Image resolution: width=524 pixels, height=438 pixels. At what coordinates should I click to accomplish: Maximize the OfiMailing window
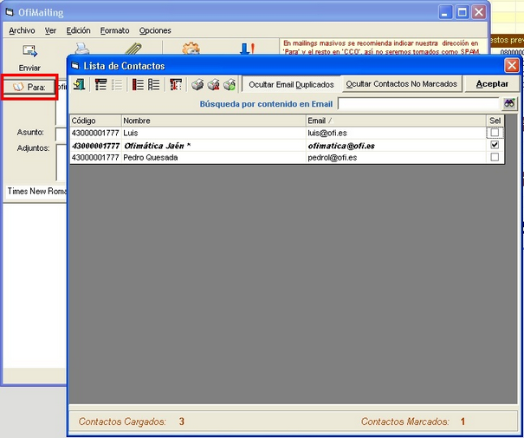click(463, 12)
